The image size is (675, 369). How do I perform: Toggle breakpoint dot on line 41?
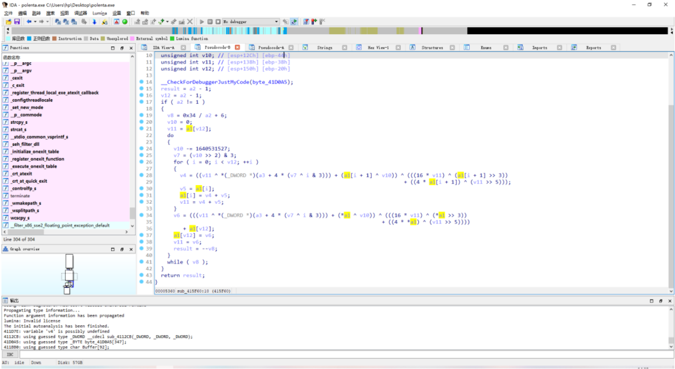(x=142, y=262)
